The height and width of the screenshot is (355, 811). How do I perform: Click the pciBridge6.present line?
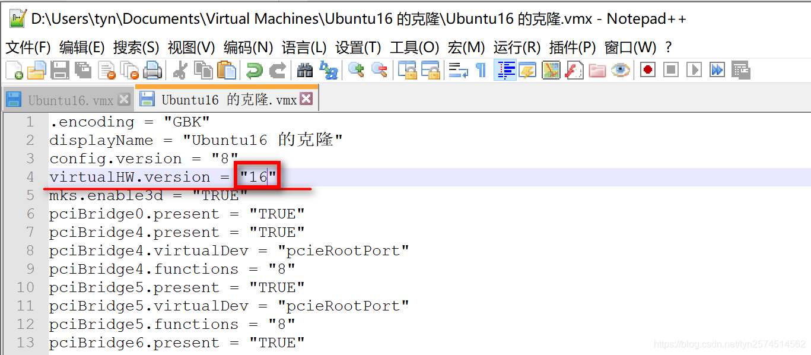coord(177,343)
